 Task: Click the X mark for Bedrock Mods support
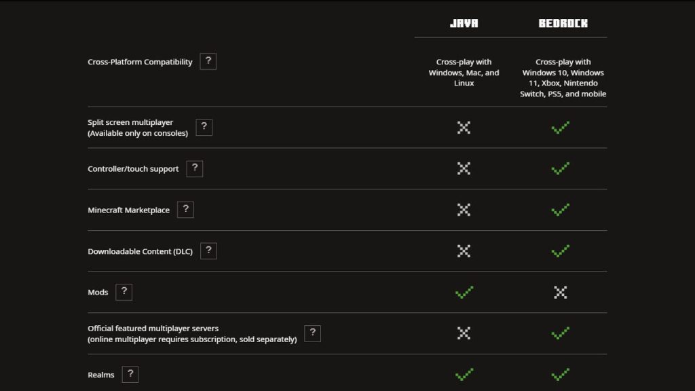coord(560,292)
